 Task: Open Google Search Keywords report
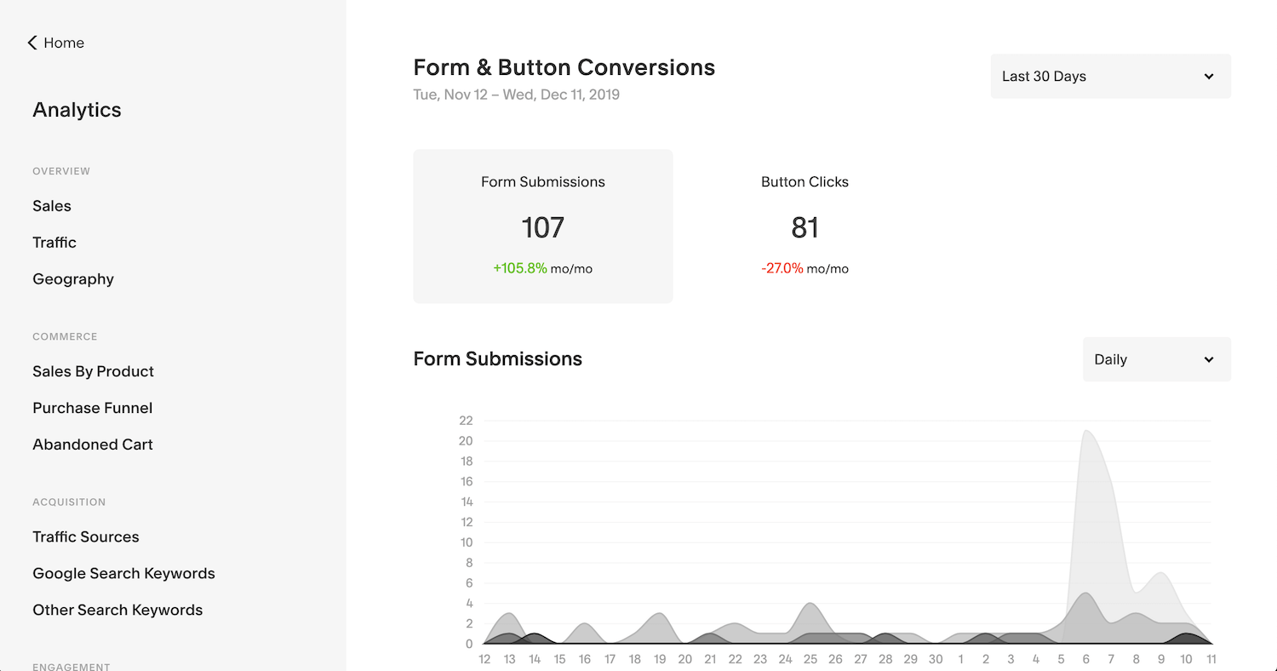(x=123, y=573)
